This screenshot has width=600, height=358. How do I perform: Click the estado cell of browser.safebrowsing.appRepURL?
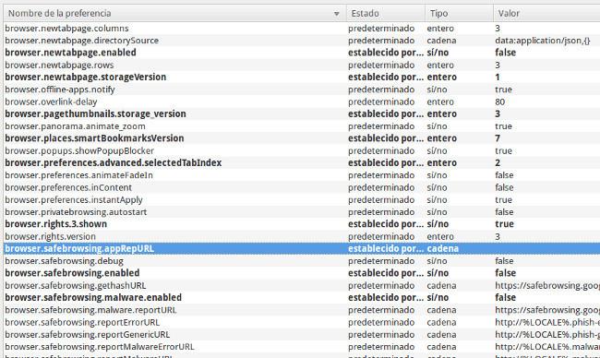(386, 248)
